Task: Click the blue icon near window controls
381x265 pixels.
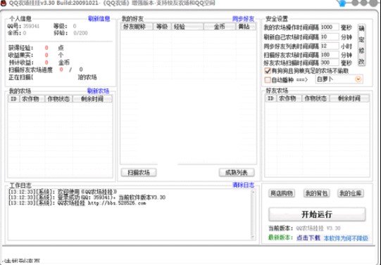Action: click(x=342, y=3)
